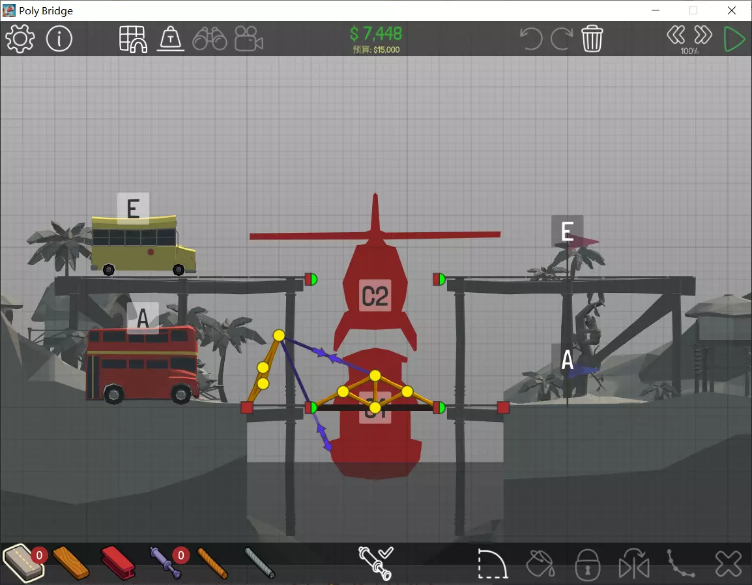This screenshot has height=585, width=752.
Task: Redo the last action
Action: (562, 38)
